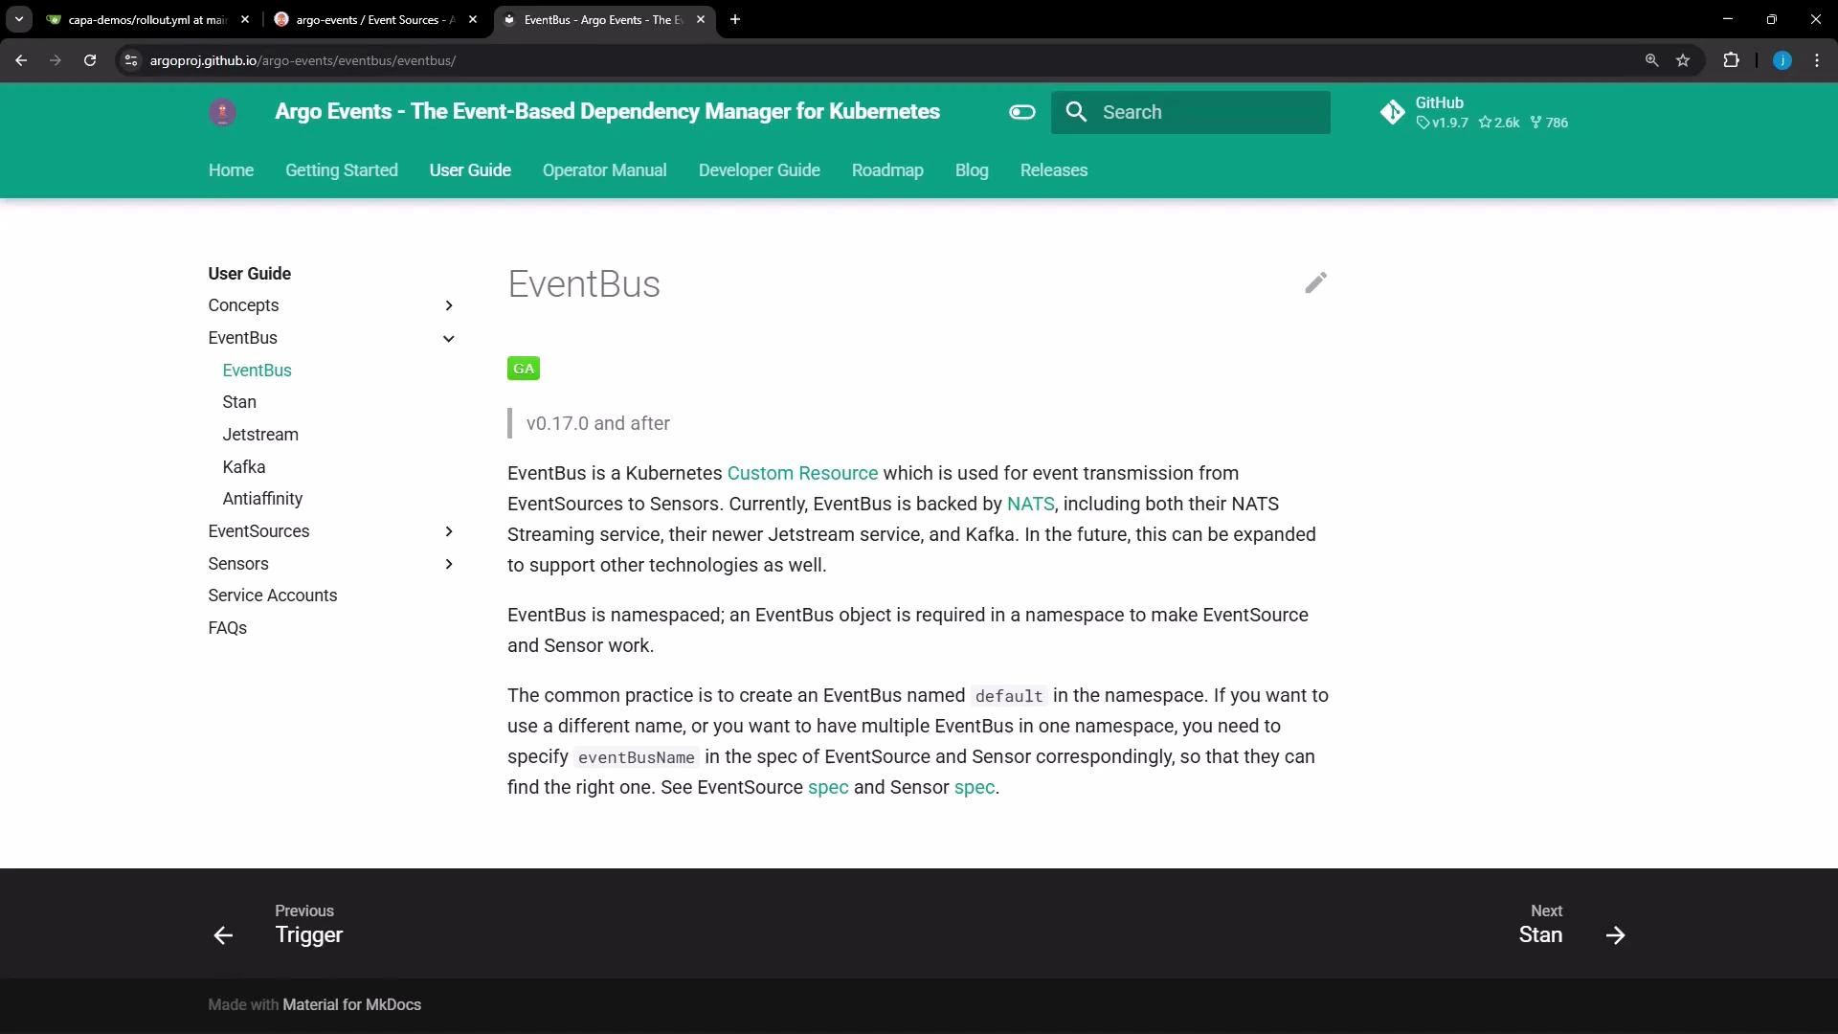Expand the Sensors sidebar section
Image resolution: width=1838 pixels, height=1034 pixels.
448,564
